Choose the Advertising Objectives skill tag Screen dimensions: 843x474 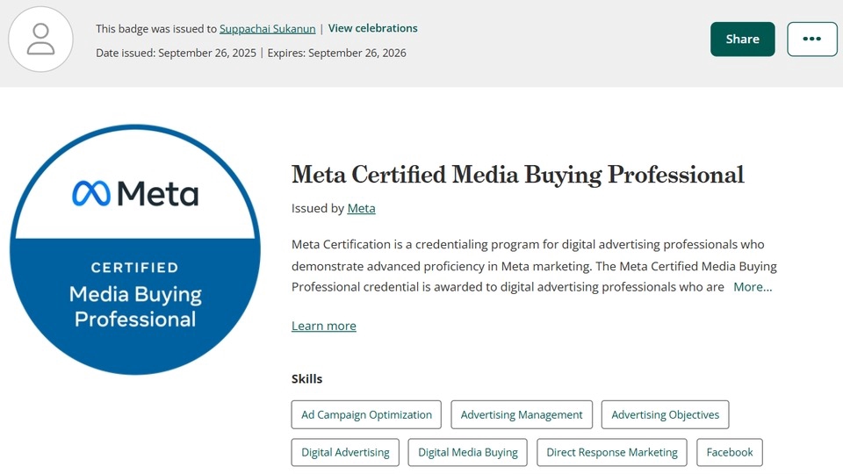tap(665, 415)
